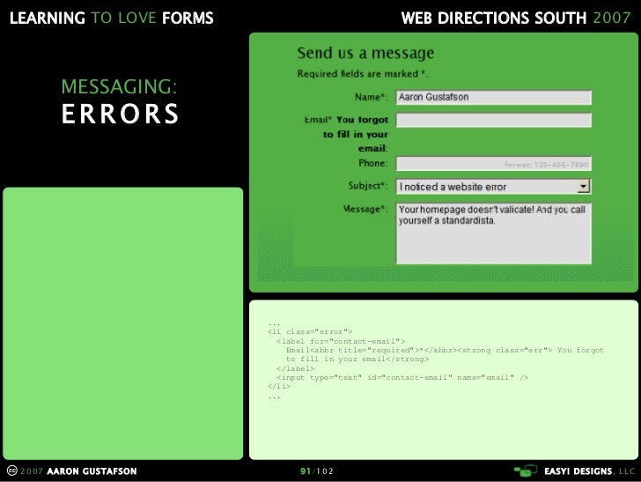Focus the Phone input field
The width and height of the screenshot is (641, 482).
493,164
